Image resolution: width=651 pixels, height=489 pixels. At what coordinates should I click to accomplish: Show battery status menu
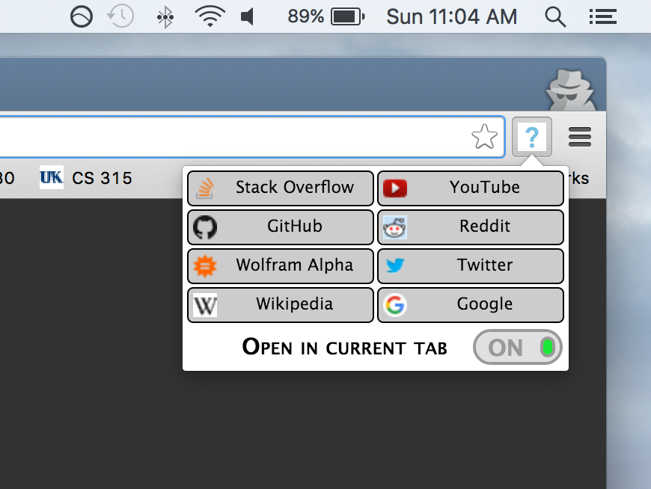(348, 17)
